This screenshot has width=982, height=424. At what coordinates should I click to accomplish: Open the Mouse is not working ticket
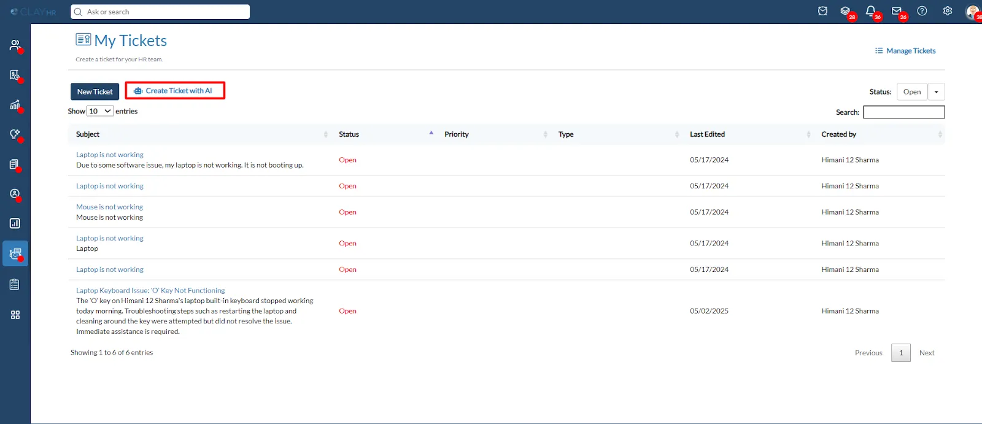tap(109, 207)
